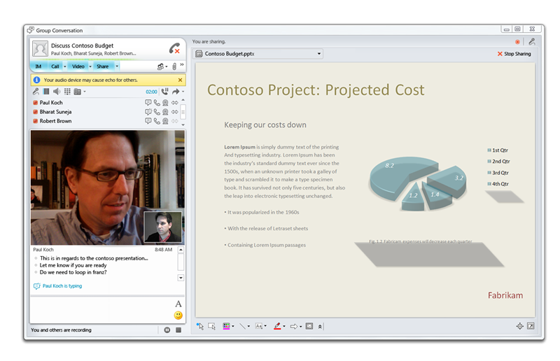Toggle speaker mute in the call toolbar
Viewport: 560px width, 361px height.
57,92
